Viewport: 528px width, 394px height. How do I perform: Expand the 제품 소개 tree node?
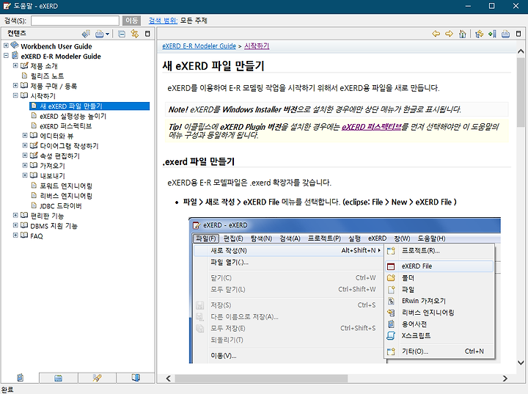[x=15, y=65]
